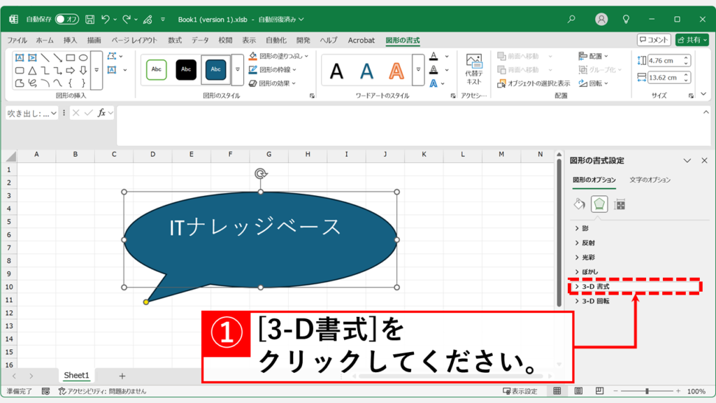Viewport: 716px width, 403px height.
Task: Open the 挿入 ribbon tab
Action: (x=70, y=41)
